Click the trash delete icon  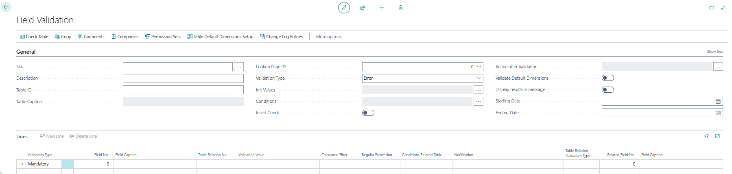(x=400, y=8)
